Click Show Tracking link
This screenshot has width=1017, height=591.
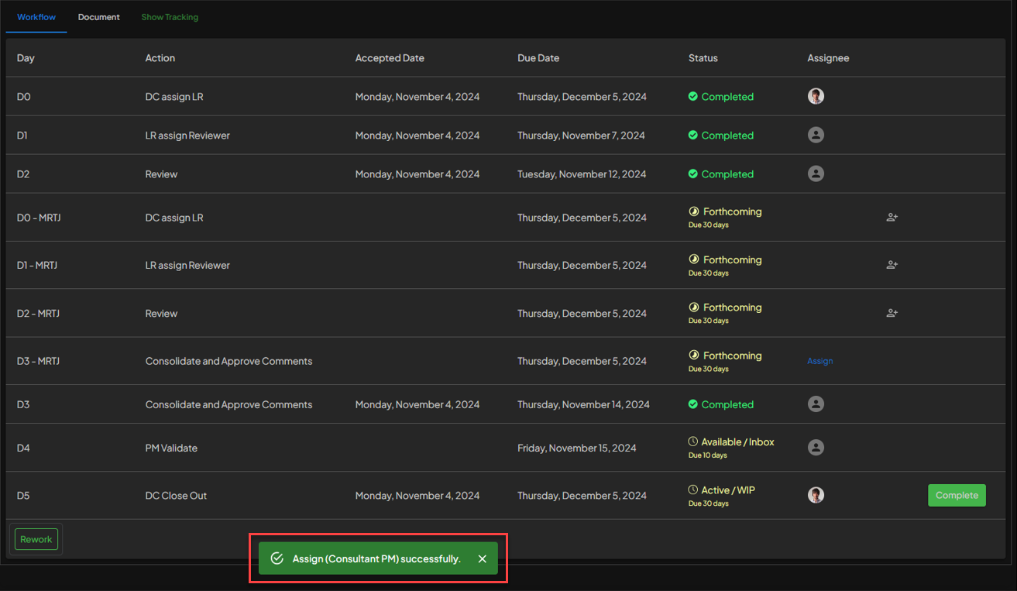[x=170, y=17]
